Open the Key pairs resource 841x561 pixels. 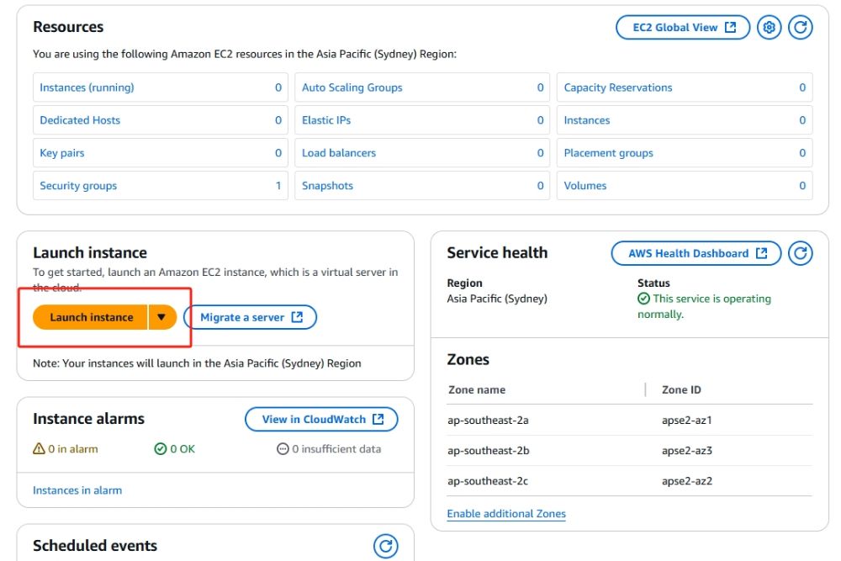[x=62, y=153]
